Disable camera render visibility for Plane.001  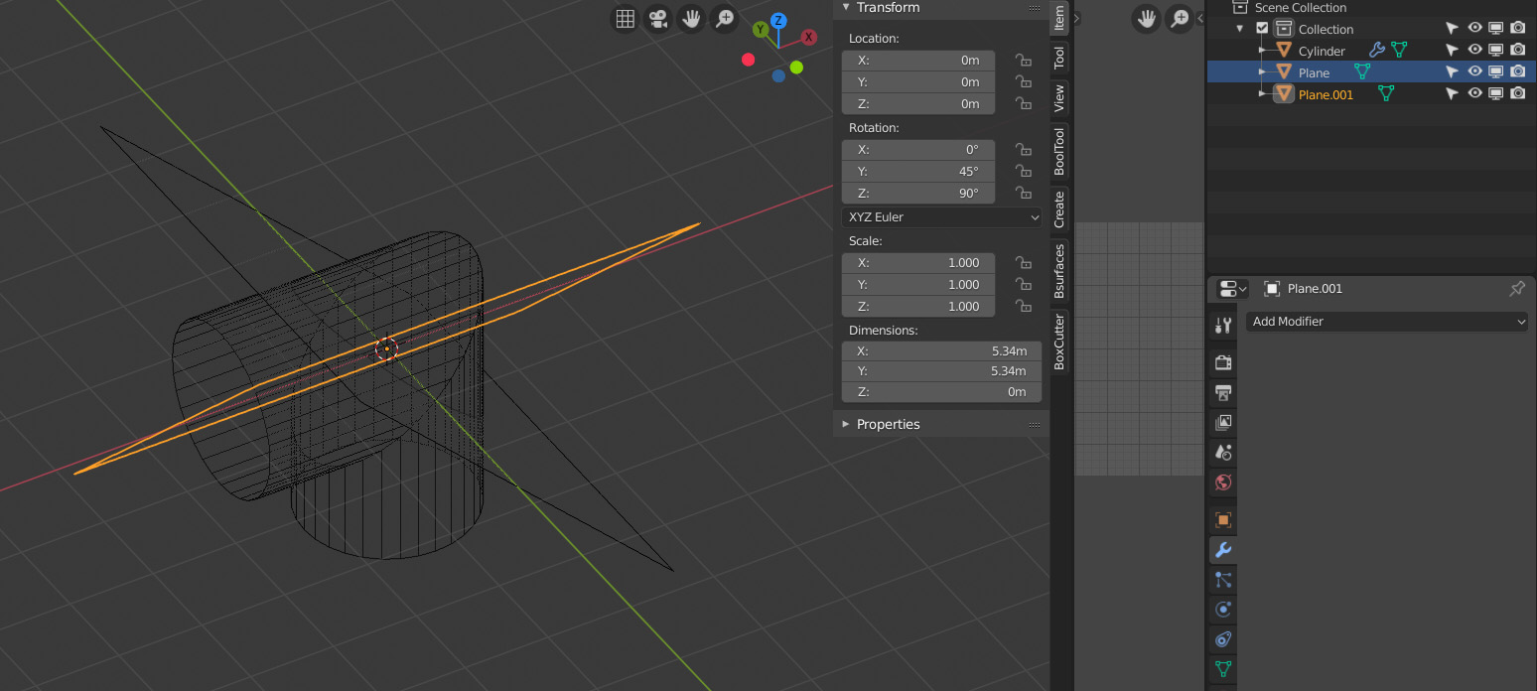pos(1517,93)
